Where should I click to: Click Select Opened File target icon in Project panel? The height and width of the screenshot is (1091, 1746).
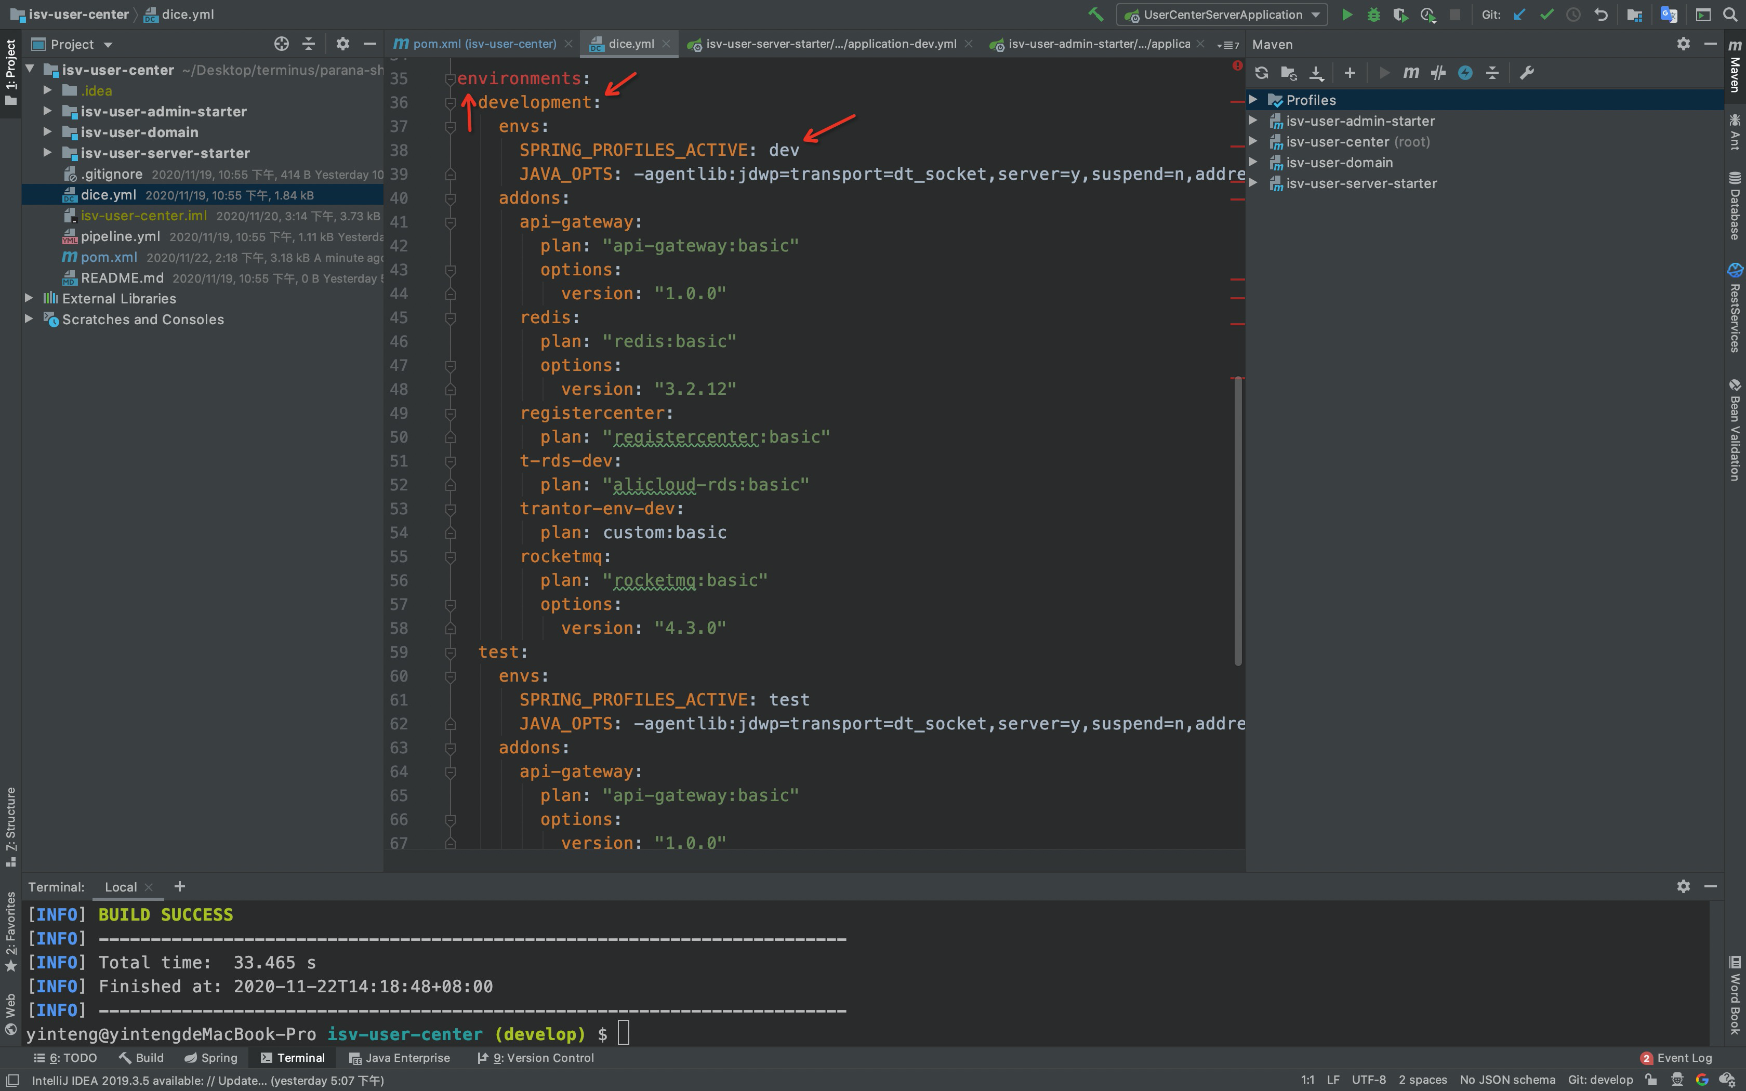(281, 44)
